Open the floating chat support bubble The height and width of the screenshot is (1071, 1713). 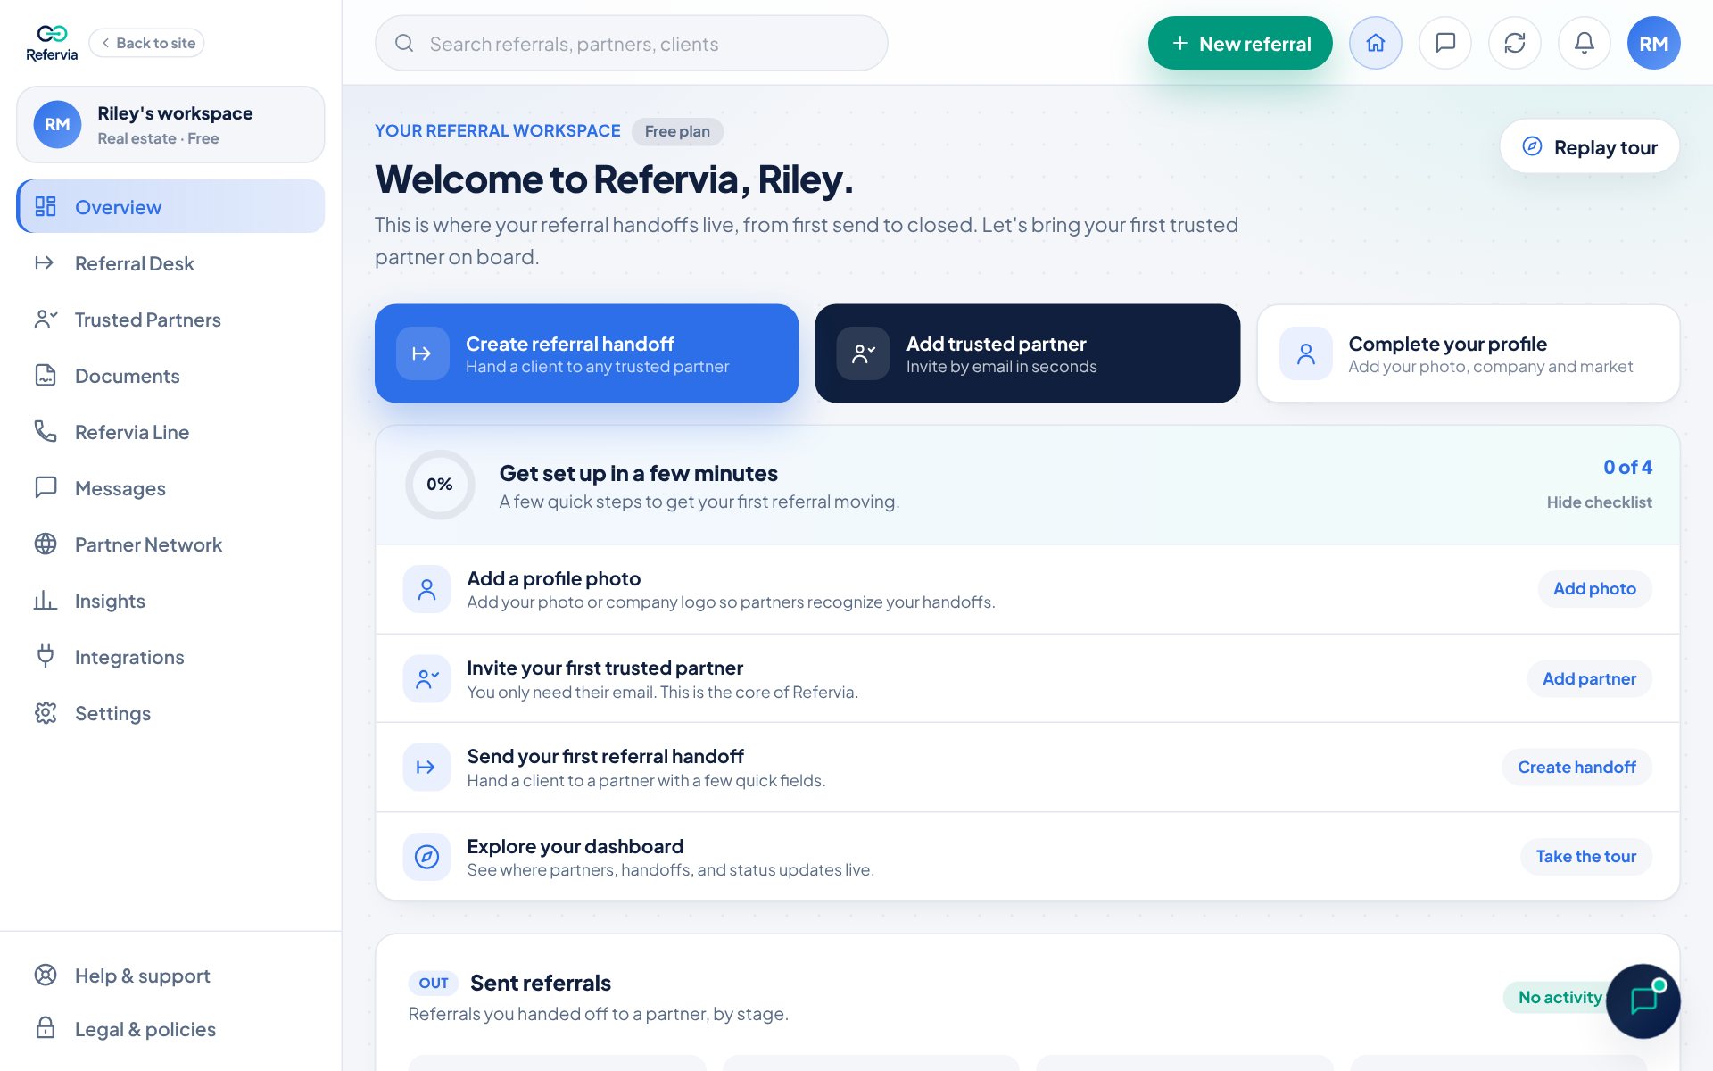point(1643,1000)
